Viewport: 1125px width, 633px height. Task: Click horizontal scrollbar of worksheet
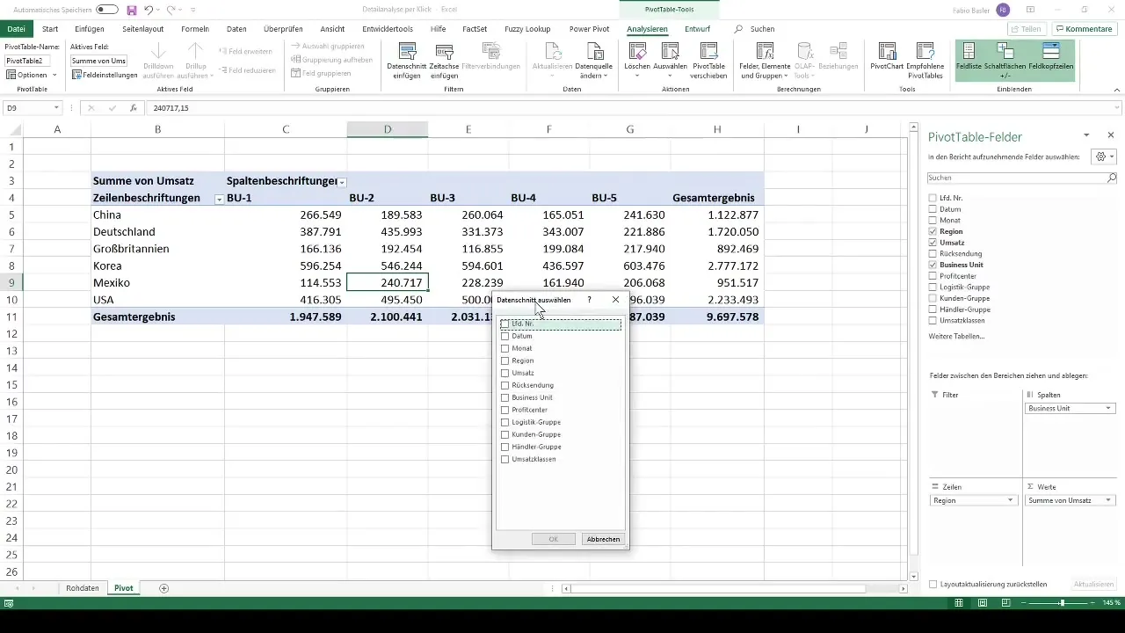pyautogui.click(x=719, y=588)
